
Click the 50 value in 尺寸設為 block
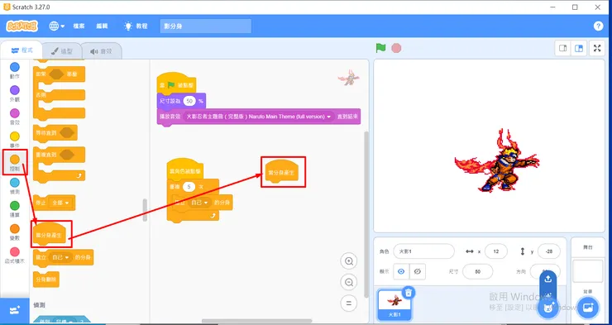189,101
